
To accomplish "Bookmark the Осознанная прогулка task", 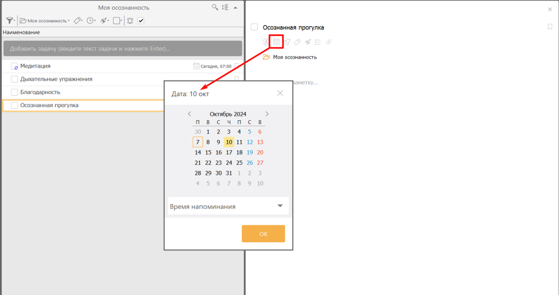I will tap(550, 27).
